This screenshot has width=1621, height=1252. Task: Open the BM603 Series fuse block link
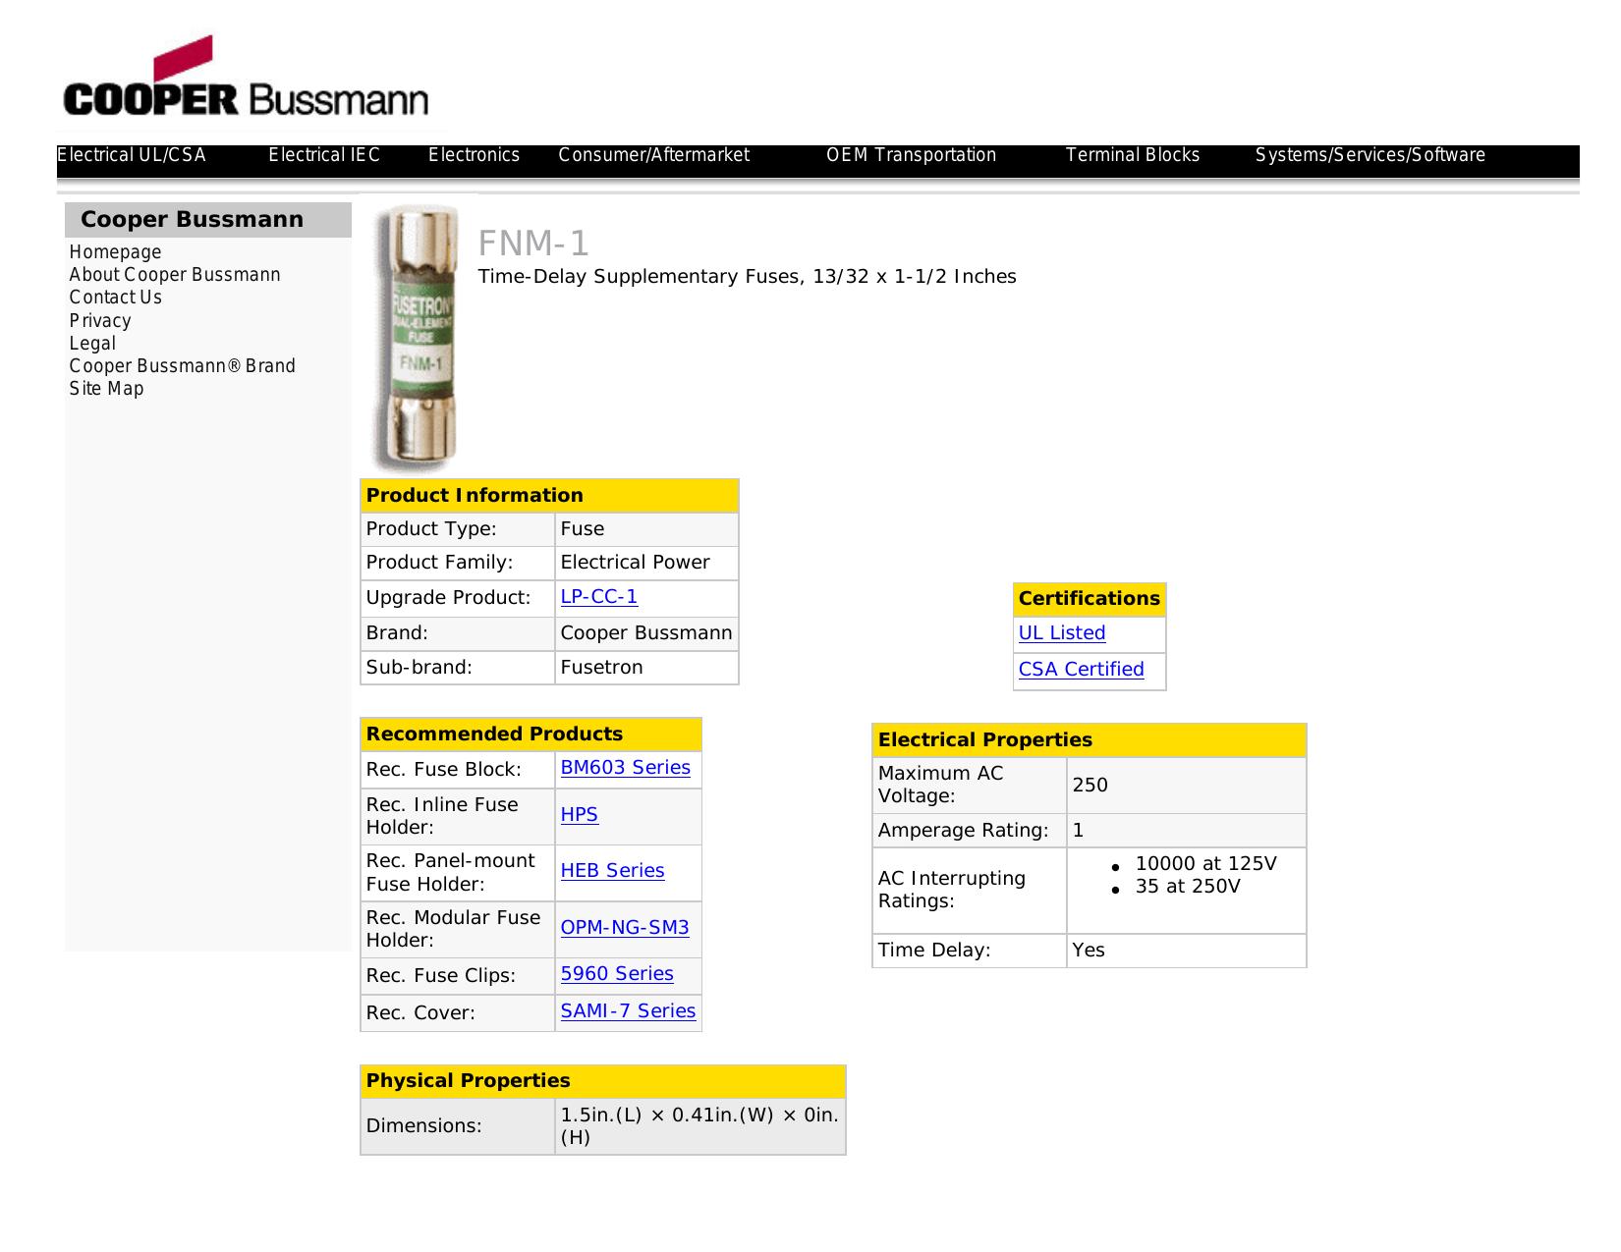pyautogui.click(x=626, y=768)
